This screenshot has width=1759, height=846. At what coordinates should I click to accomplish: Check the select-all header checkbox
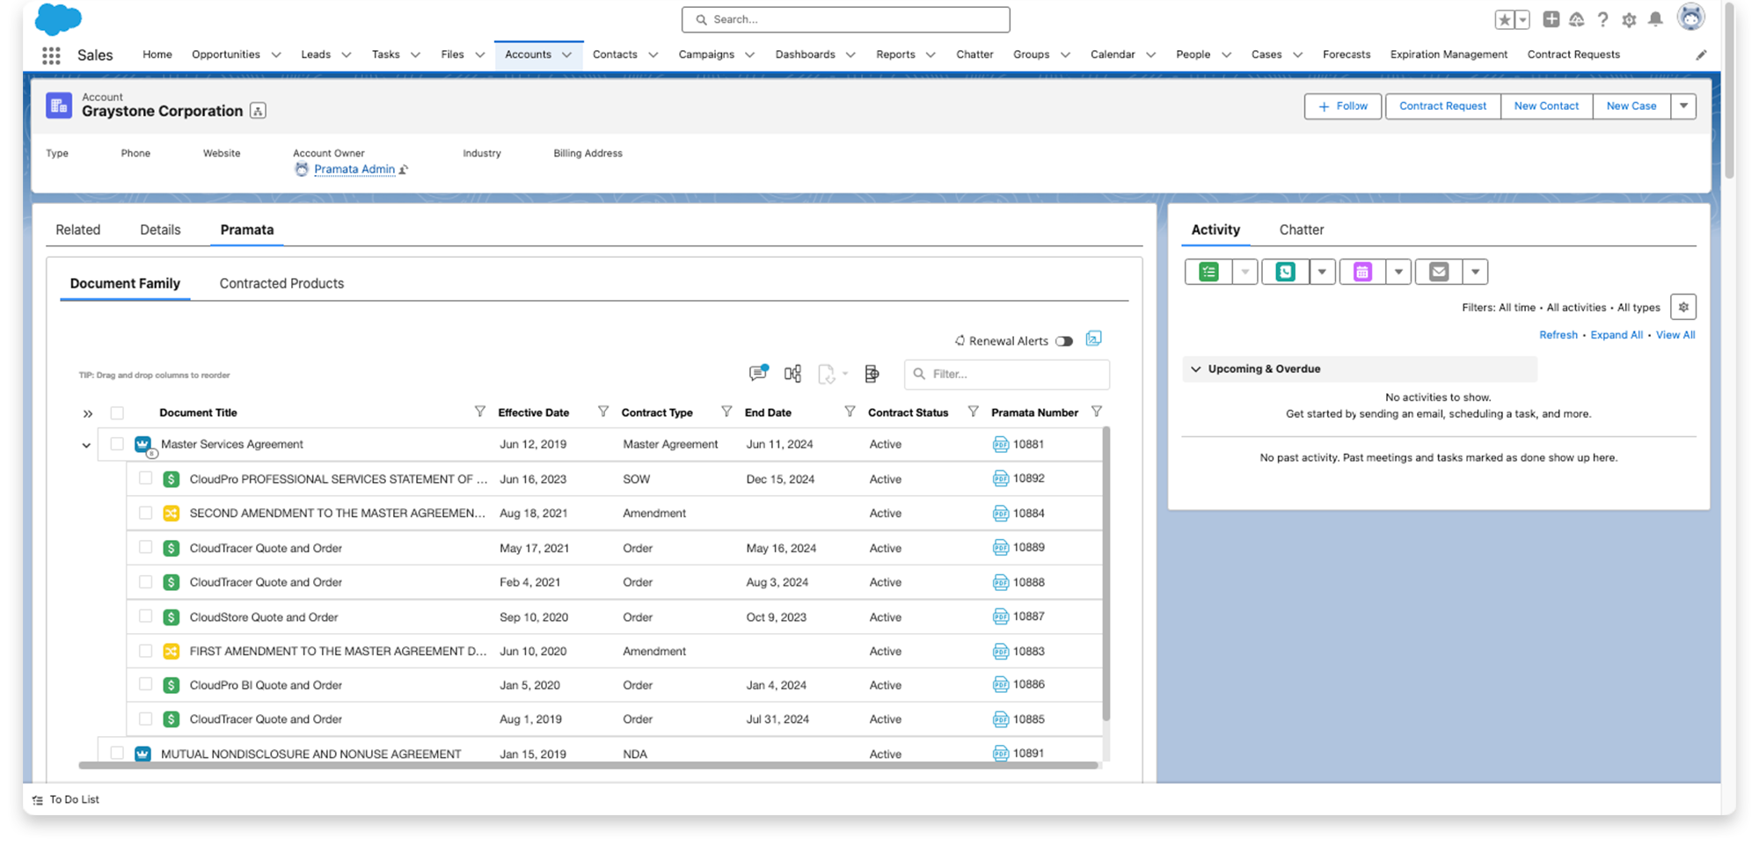(x=117, y=412)
